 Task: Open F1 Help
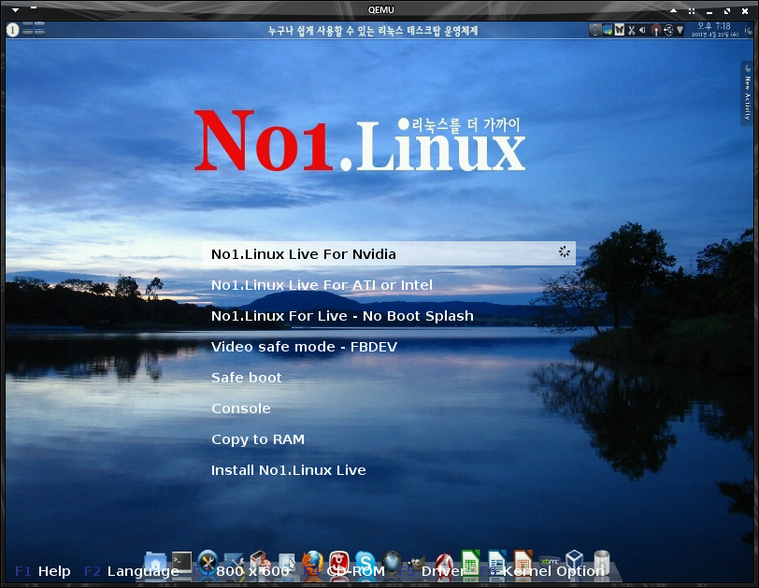[43, 571]
